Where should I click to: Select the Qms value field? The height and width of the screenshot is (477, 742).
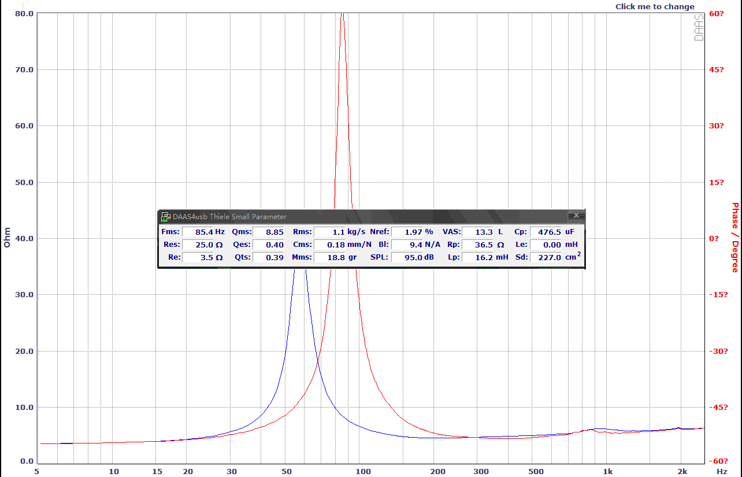(269, 232)
